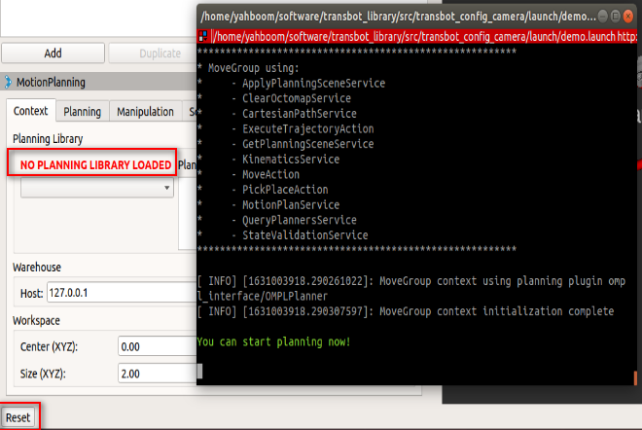Screen dimensions: 642x430
Task: Click the Add display button
Action: [x=53, y=54]
